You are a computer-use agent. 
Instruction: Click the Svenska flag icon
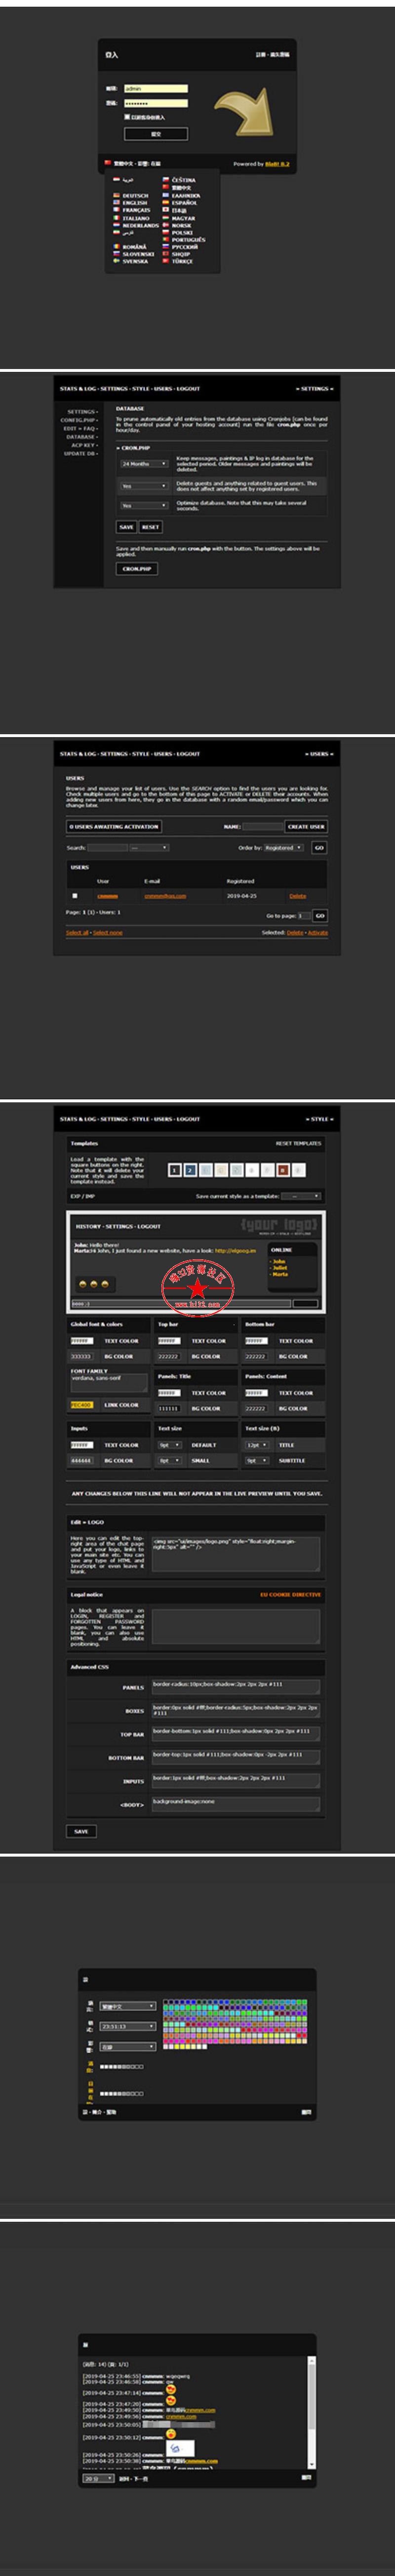click(x=117, y=261)
